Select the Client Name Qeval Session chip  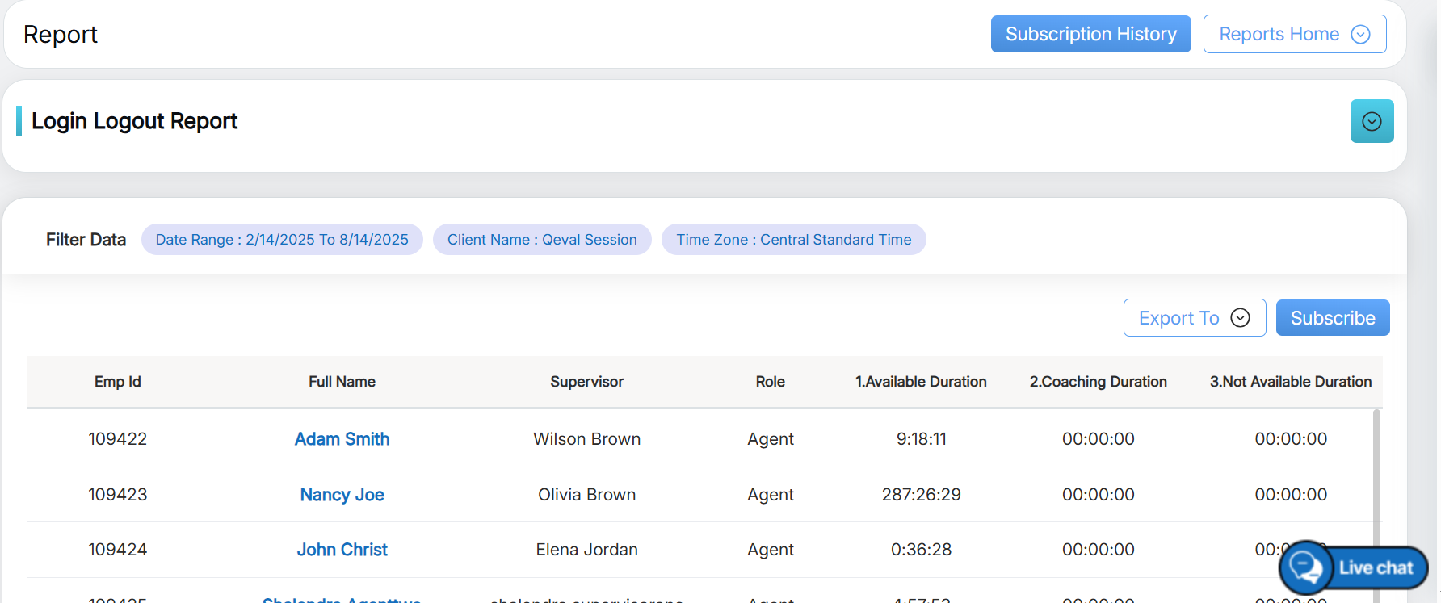coord(542,240)
